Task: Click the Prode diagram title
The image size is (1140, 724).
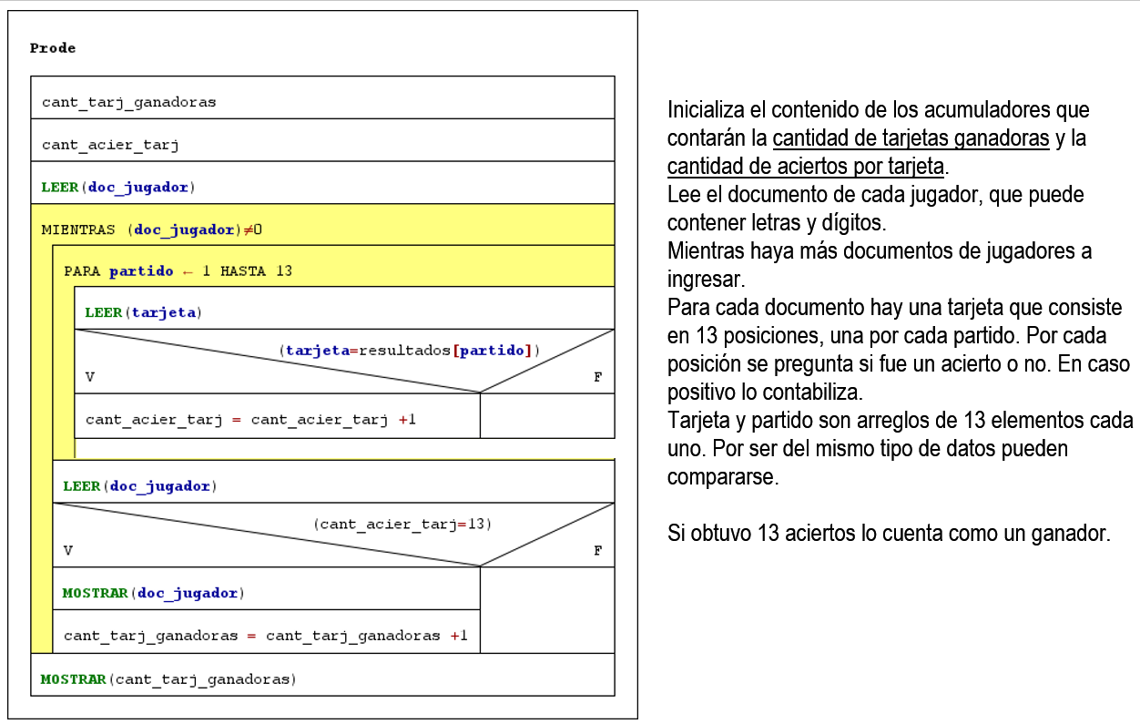Action: coord(53,48)
